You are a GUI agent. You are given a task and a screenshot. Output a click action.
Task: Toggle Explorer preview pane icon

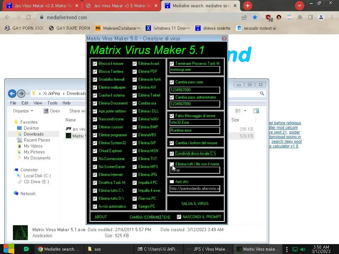(x=256, y=111)
